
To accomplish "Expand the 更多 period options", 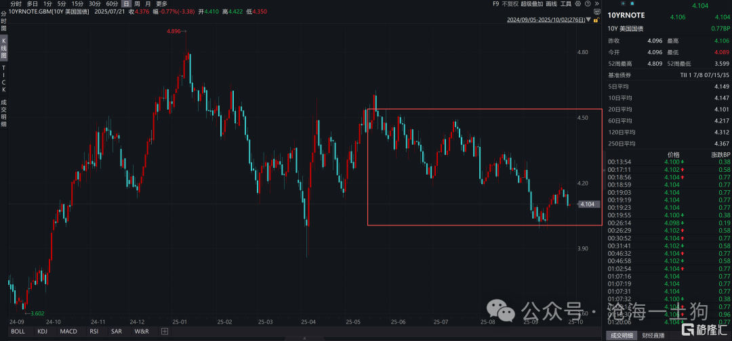I will tap(161, 4).
